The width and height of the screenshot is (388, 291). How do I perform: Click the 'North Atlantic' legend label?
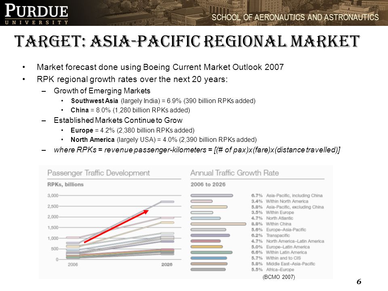[280, 218]
